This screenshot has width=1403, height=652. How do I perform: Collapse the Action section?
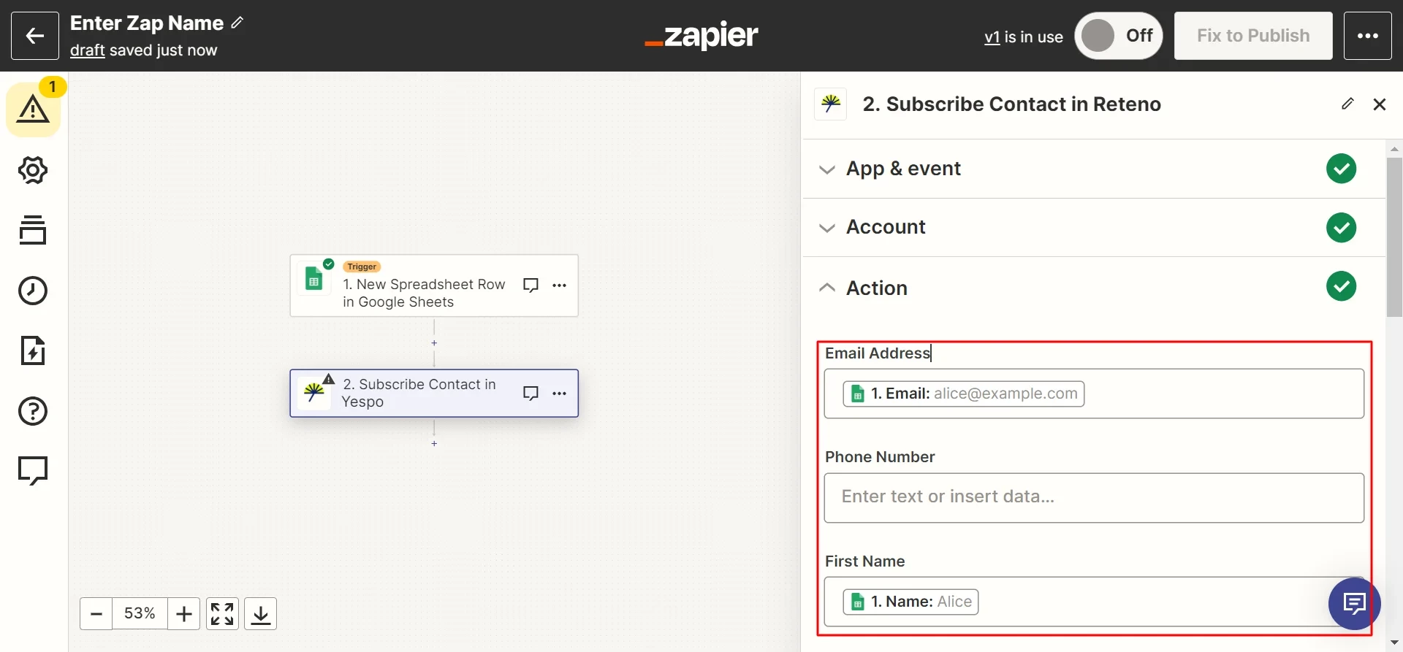tap(1094, 288)
